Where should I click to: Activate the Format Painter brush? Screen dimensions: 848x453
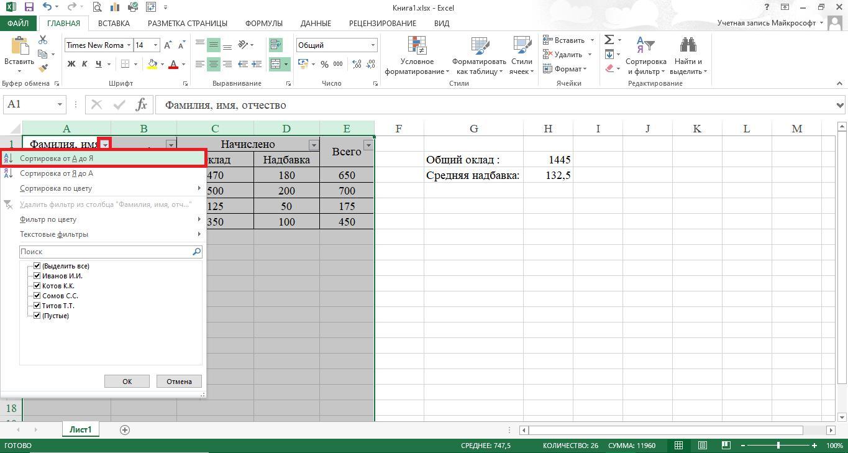43,68
